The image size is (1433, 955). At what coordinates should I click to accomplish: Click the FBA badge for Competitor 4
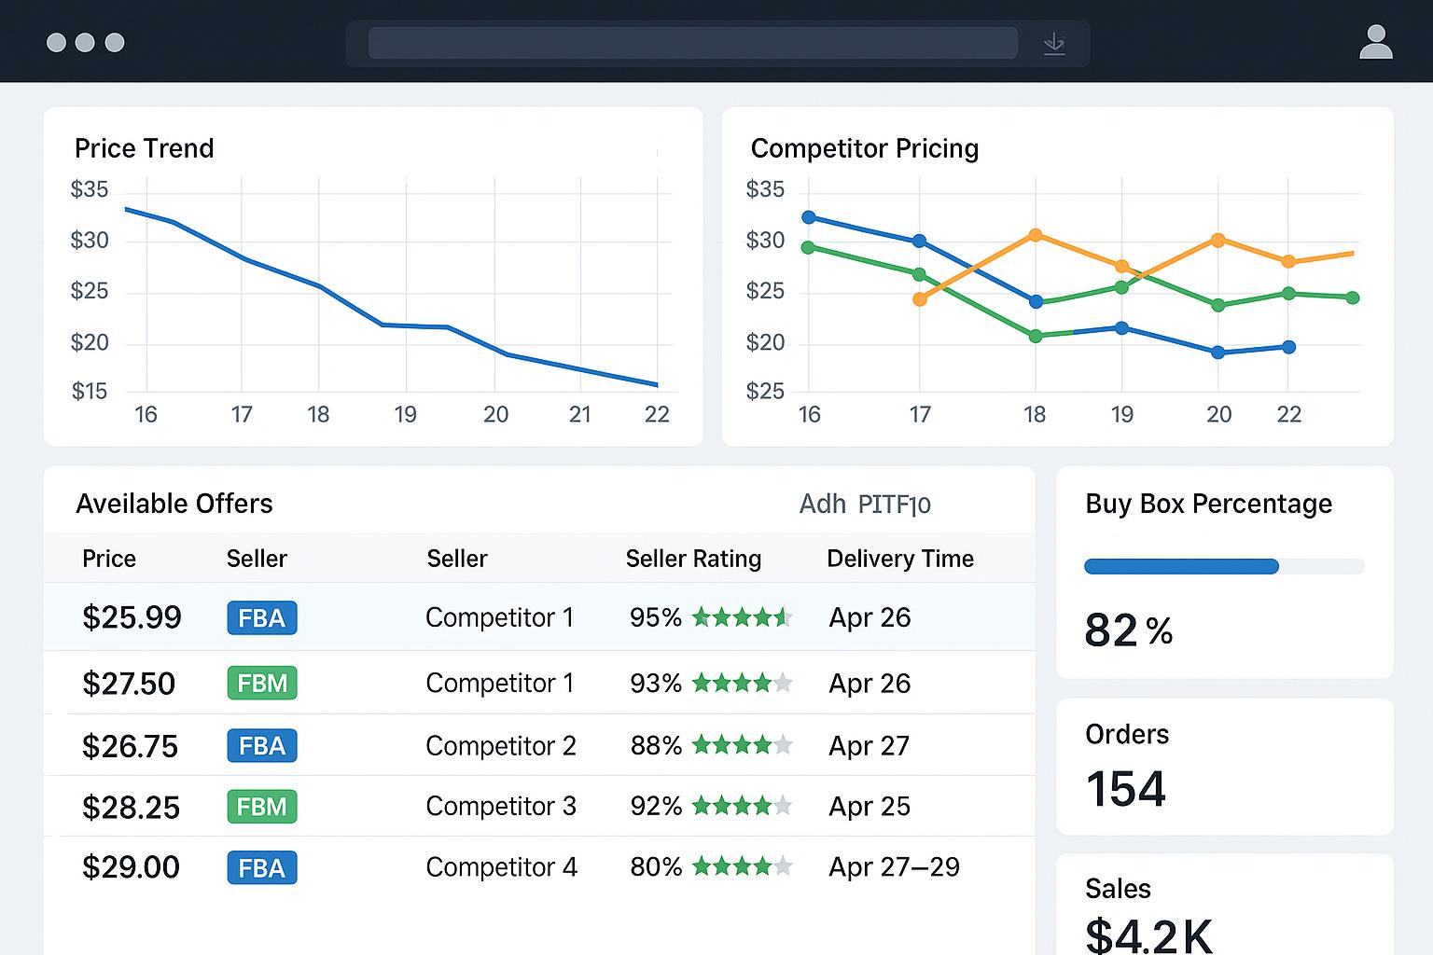[x=261, y=867]
